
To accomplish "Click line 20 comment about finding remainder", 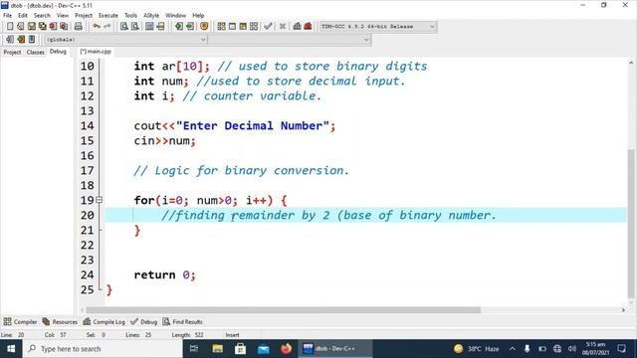I will 329,215.
